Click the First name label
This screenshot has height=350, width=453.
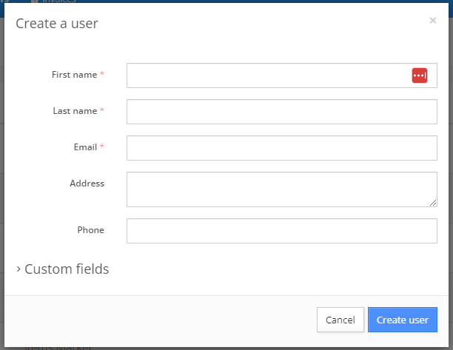tap(74, 75)
